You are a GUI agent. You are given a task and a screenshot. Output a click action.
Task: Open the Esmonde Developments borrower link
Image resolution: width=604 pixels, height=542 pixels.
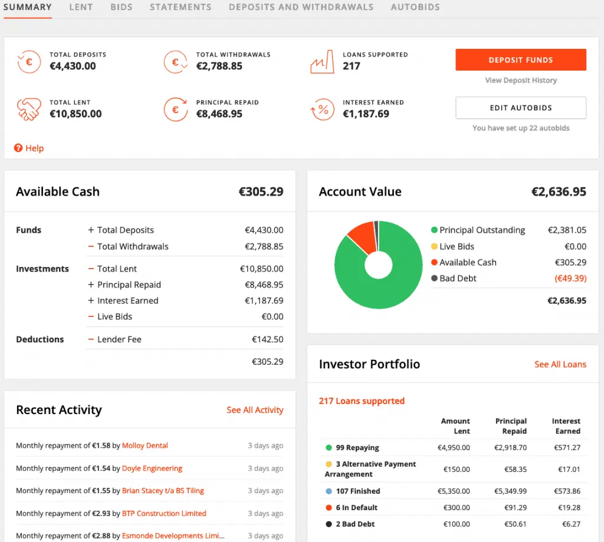(173, 536)
